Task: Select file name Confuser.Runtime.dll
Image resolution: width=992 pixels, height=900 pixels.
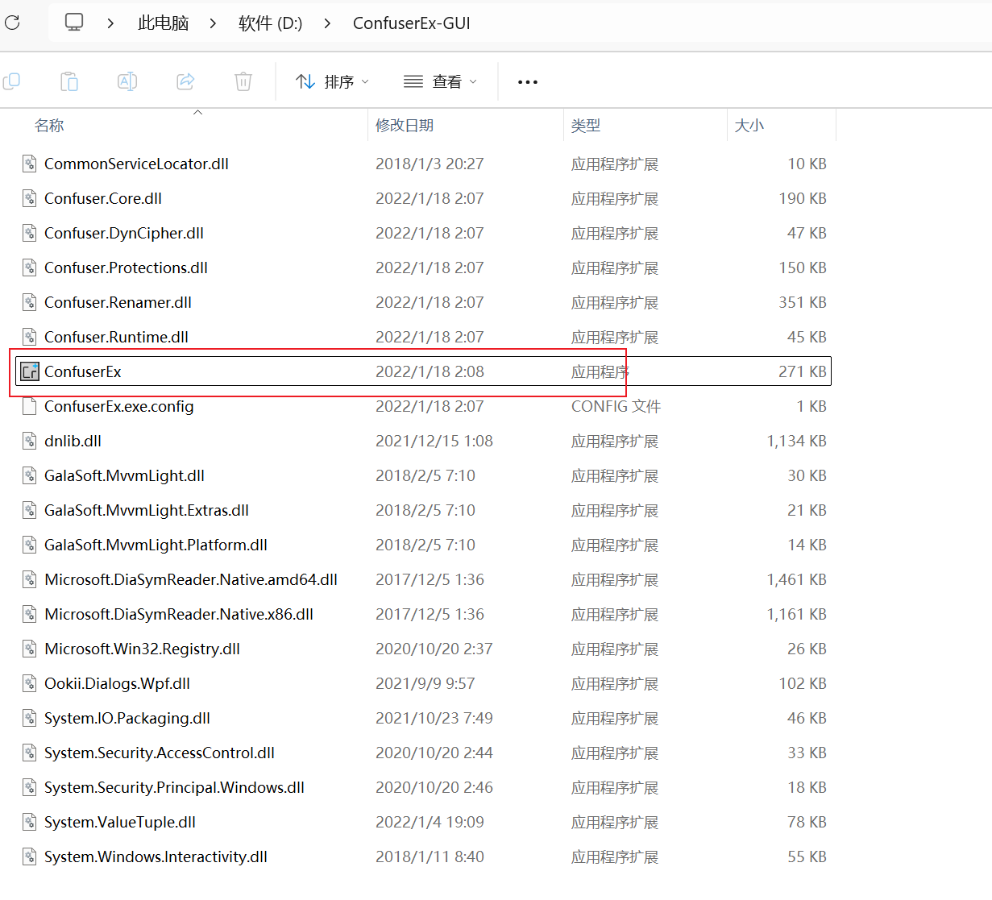Action: point(116,337)
